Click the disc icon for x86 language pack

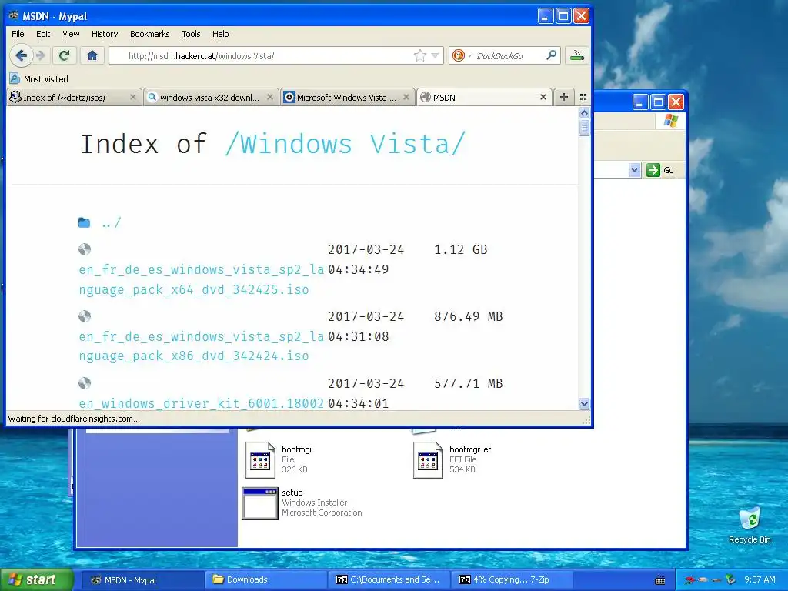(85, 316)
